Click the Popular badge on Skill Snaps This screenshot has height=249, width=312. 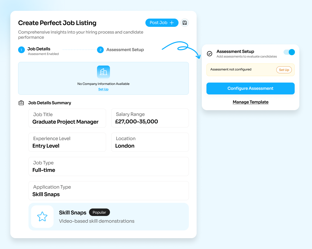point(99,212)
